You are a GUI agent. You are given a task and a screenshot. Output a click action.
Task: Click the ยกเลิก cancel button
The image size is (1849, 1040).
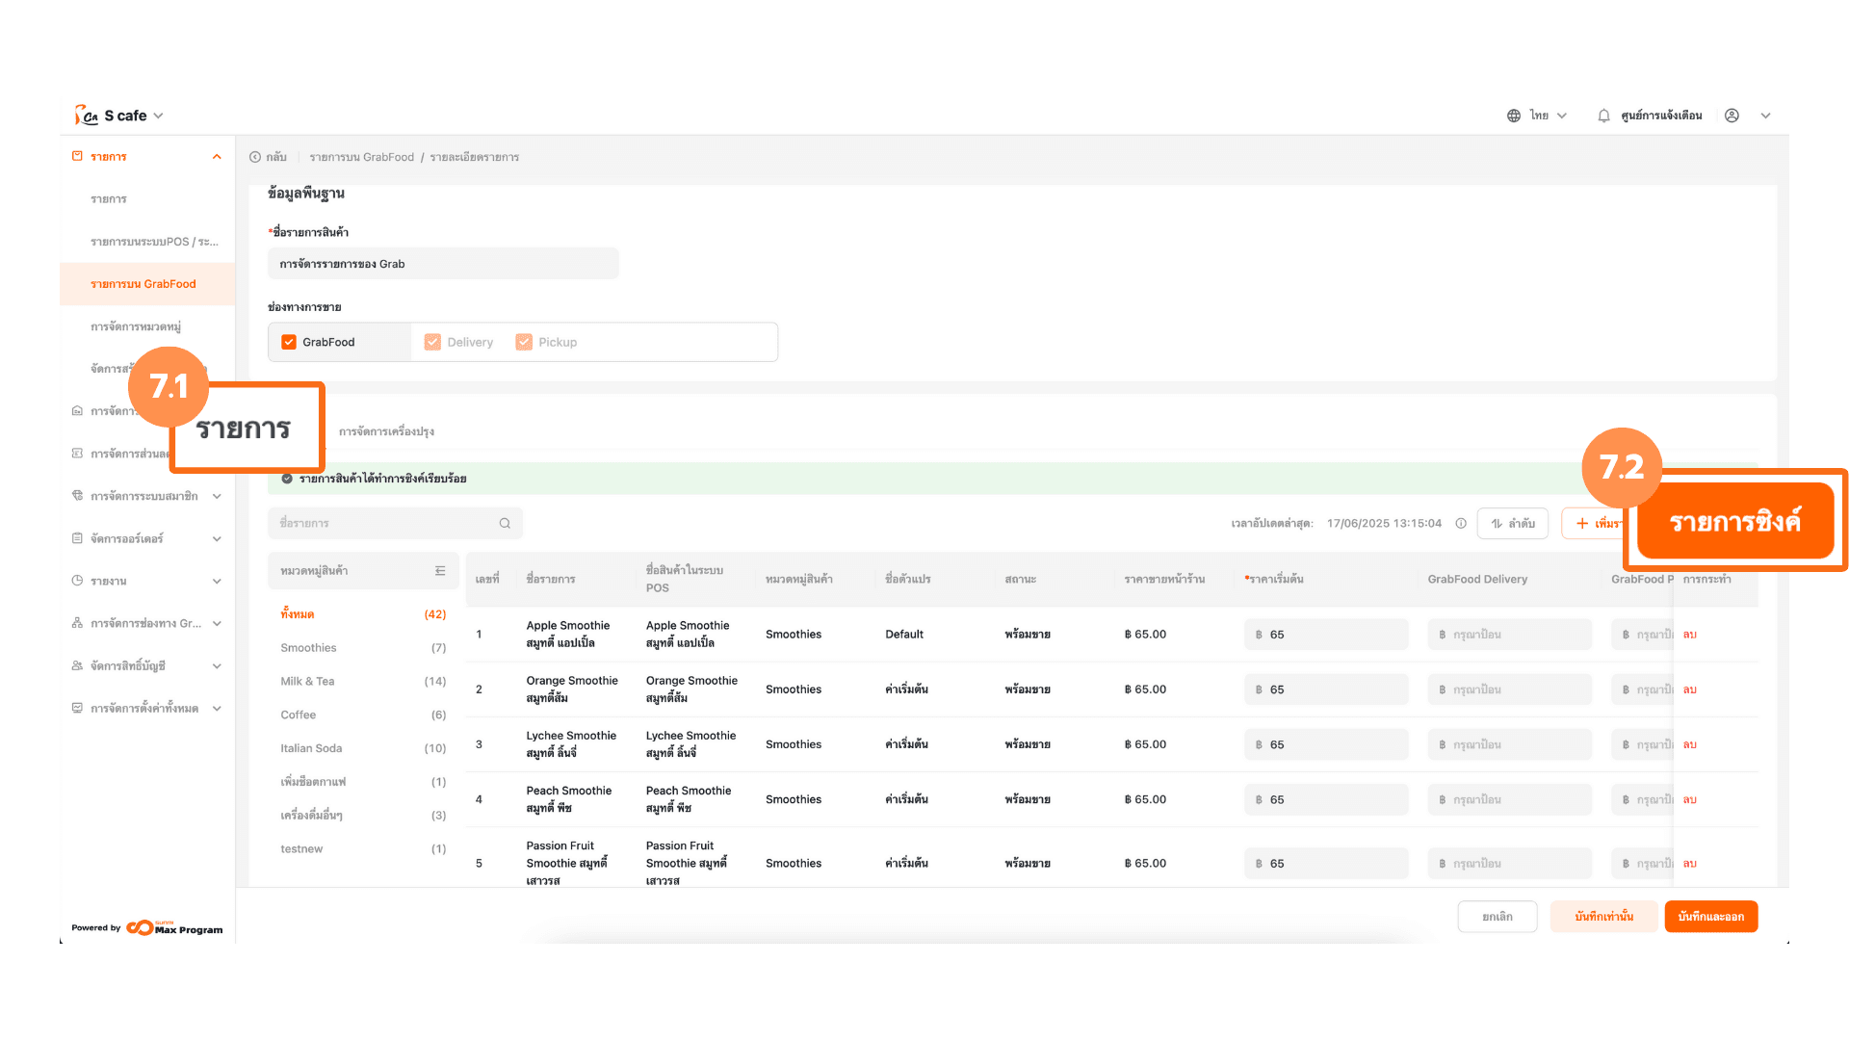(1497, 917)
